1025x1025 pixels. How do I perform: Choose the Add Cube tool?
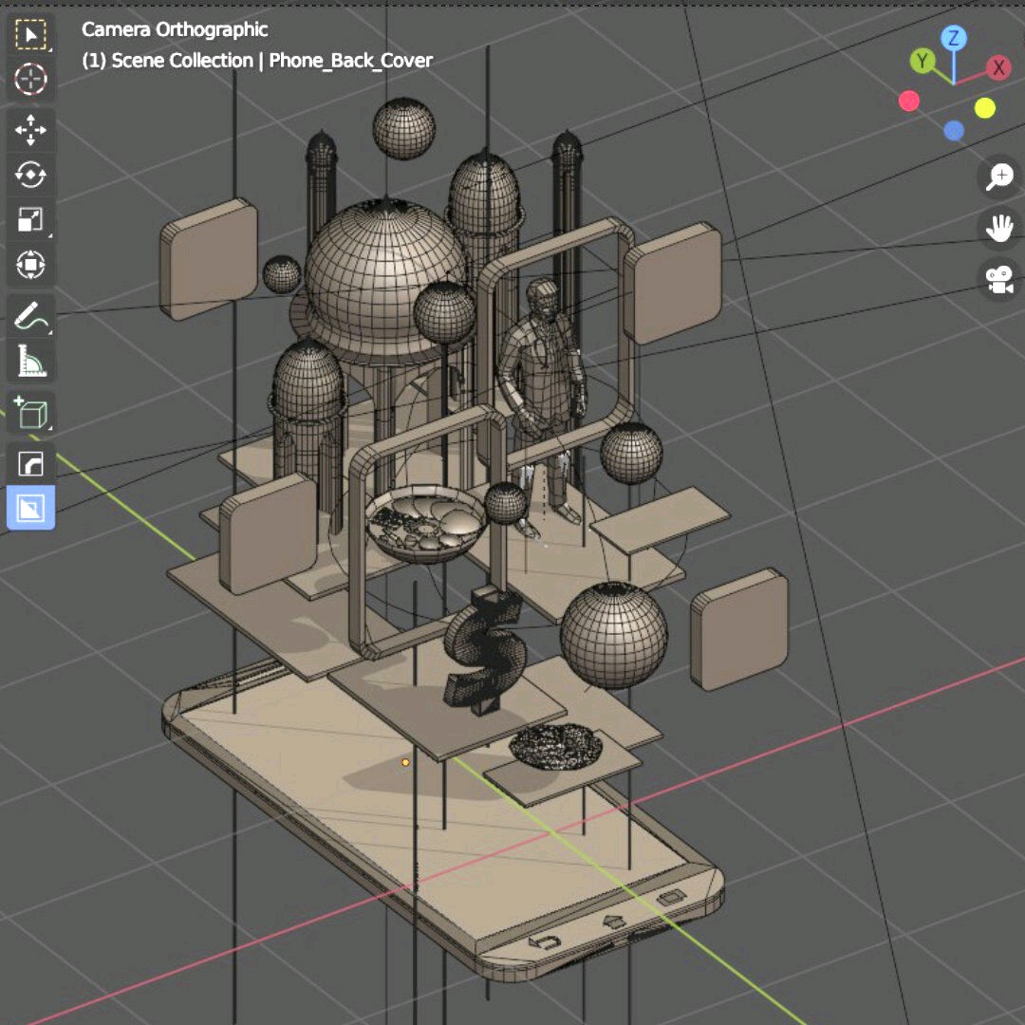[x=30, y=413]
